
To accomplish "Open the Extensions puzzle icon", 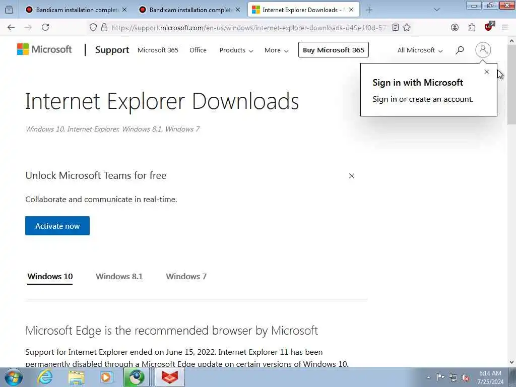I will pyautogui.click(x=472, y=28).
